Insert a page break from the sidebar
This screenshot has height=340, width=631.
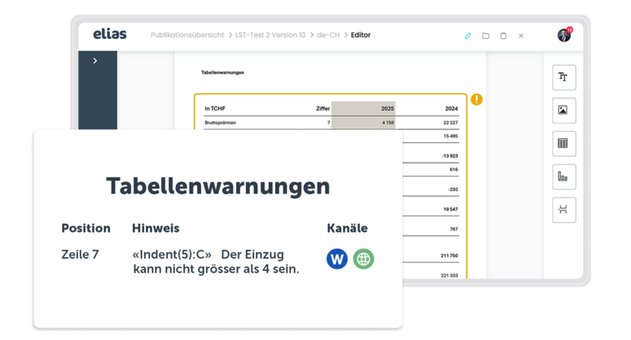coord(563,210)
